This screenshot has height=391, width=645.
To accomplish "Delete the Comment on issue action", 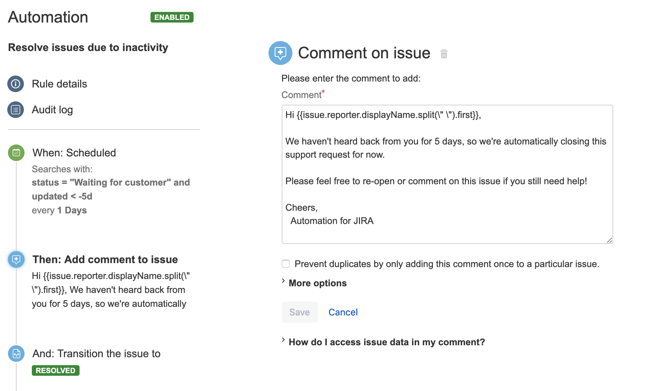I will pos(444,54).
